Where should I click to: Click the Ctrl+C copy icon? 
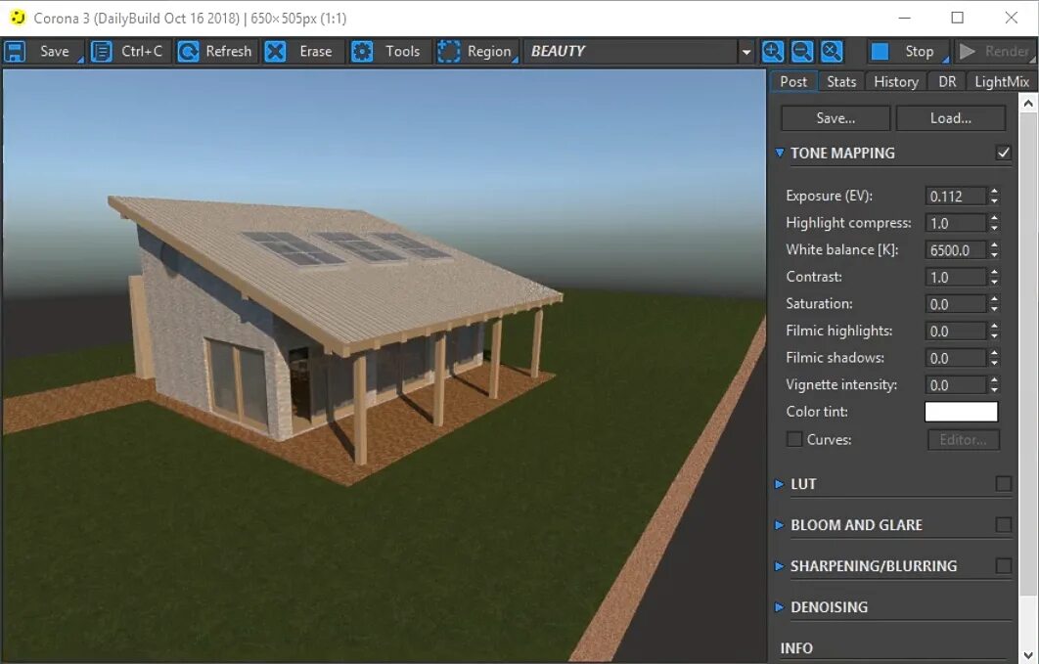click(x=102, y=51)
